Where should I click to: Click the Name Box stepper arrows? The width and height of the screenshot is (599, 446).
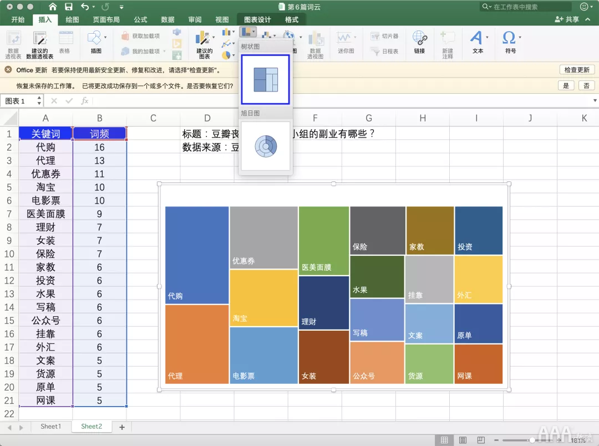(x=39, y=100)
